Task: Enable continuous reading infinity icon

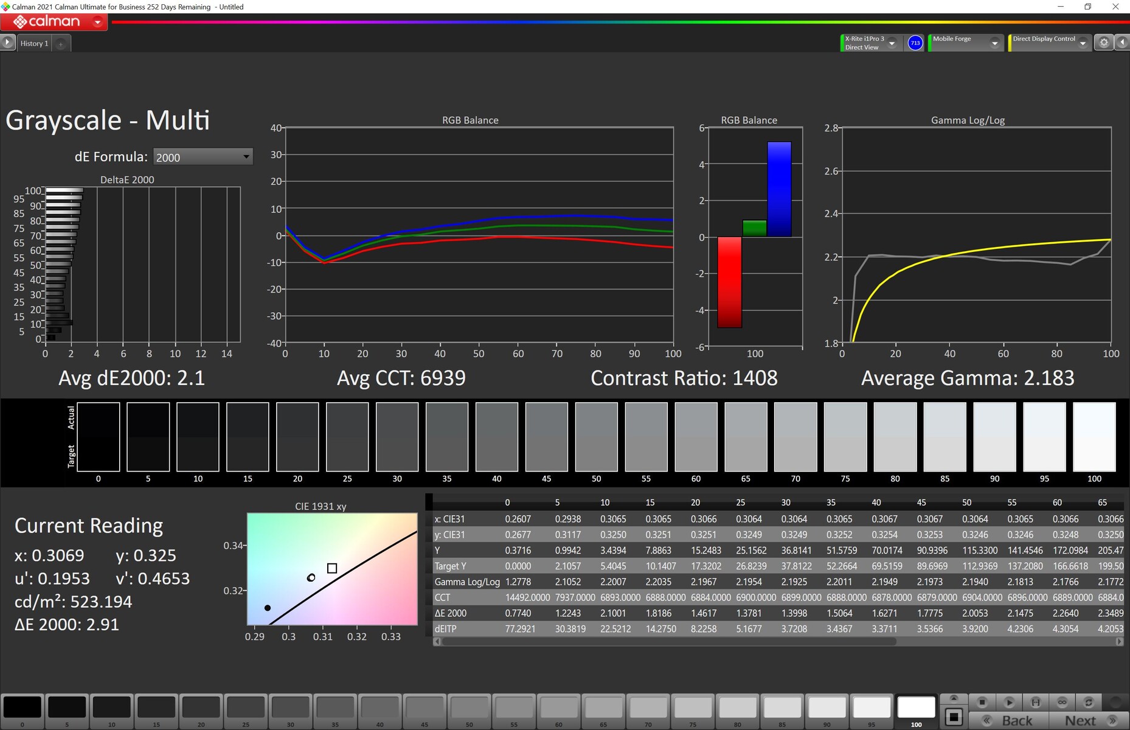Action: point(1062,702)
